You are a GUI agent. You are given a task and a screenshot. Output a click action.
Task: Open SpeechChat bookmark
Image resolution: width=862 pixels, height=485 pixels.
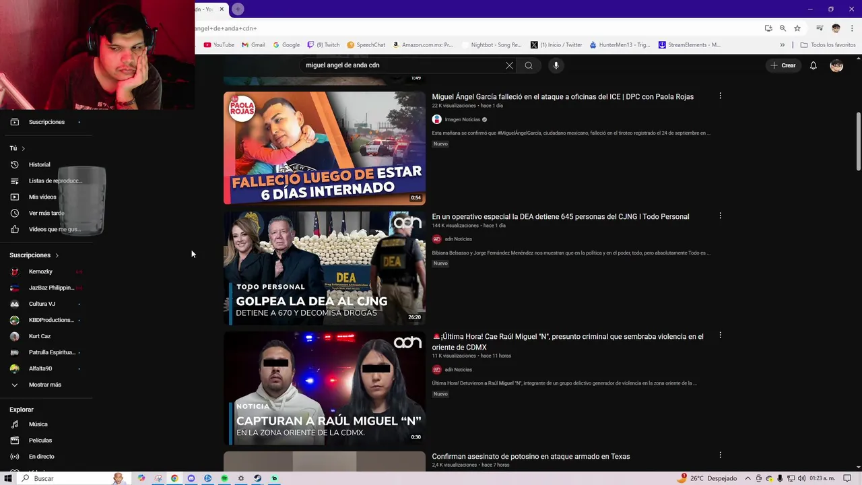tap(366, 45)
